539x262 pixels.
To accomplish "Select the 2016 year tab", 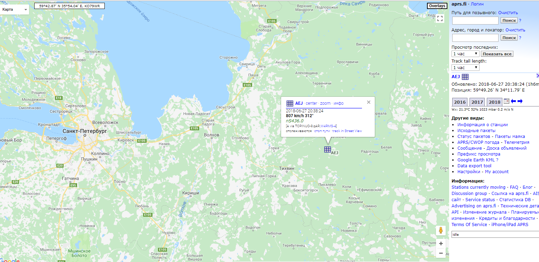I will pyautogui.click(x=460, y=102).
